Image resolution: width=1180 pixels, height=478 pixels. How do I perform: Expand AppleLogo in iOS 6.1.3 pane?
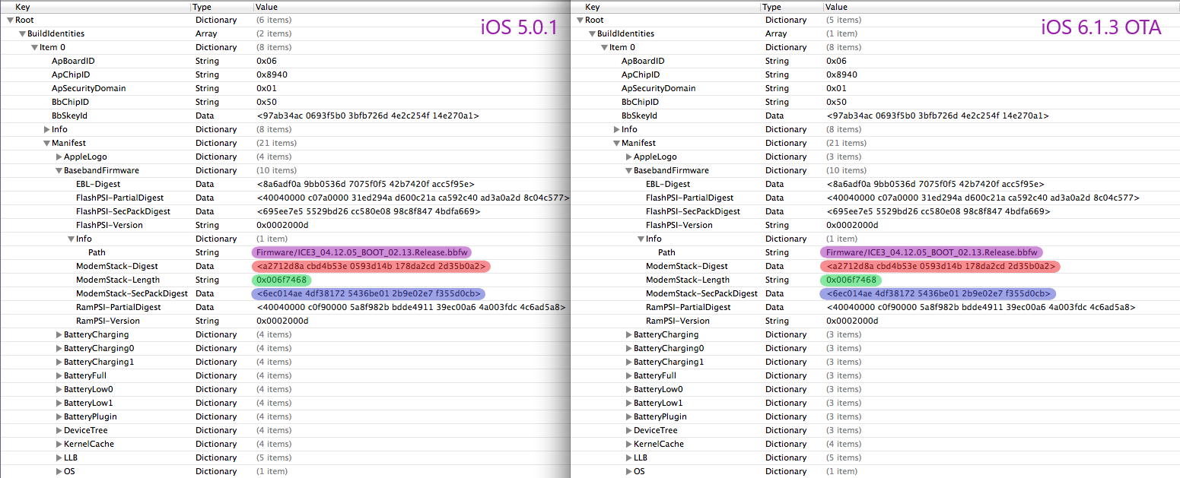pyautogui.click(x=628, y=157)
